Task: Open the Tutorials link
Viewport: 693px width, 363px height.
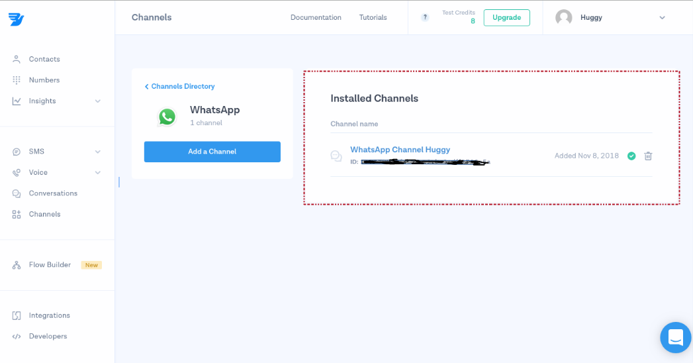Action: pos(373,17)
